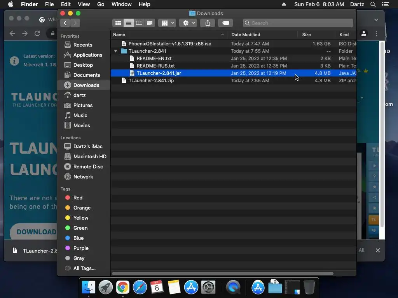This screenshot has height=298, width=398.
Task: Filter by Orange tag
Action: pos(84,208)
